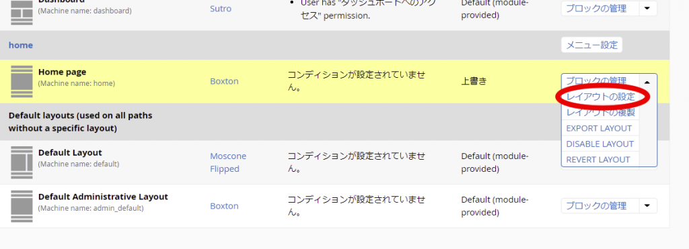Choose DISABLE LAYOUT in the dropdown
The width and height of the screenshot is (689, 249).
600,144
